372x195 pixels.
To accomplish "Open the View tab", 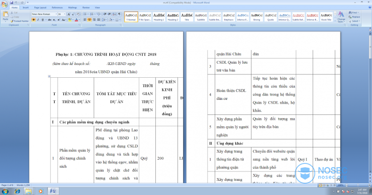I will [97, 8].
